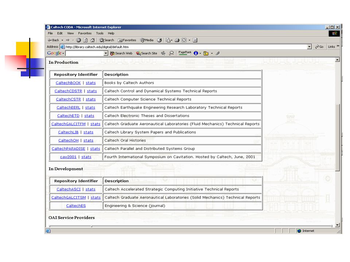Screen dimensions: 350x262
Task: Expand the Links toolbar chevron
Action: coord(338,46)
